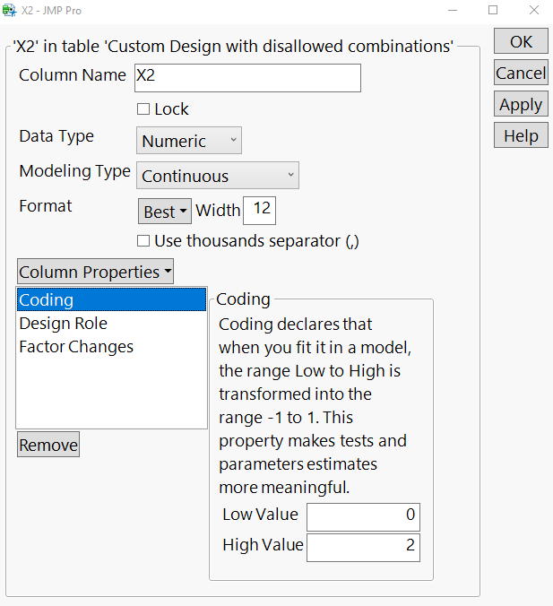Open Help for column info
Screen dimensions: 553x606
pos(521,135)
